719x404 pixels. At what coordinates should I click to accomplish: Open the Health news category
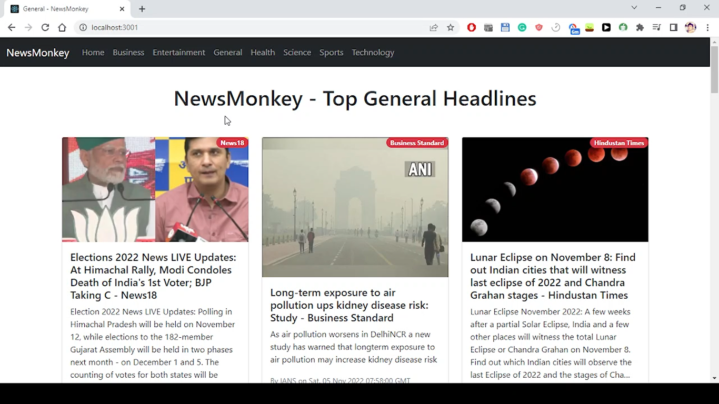tap(263, 53)
